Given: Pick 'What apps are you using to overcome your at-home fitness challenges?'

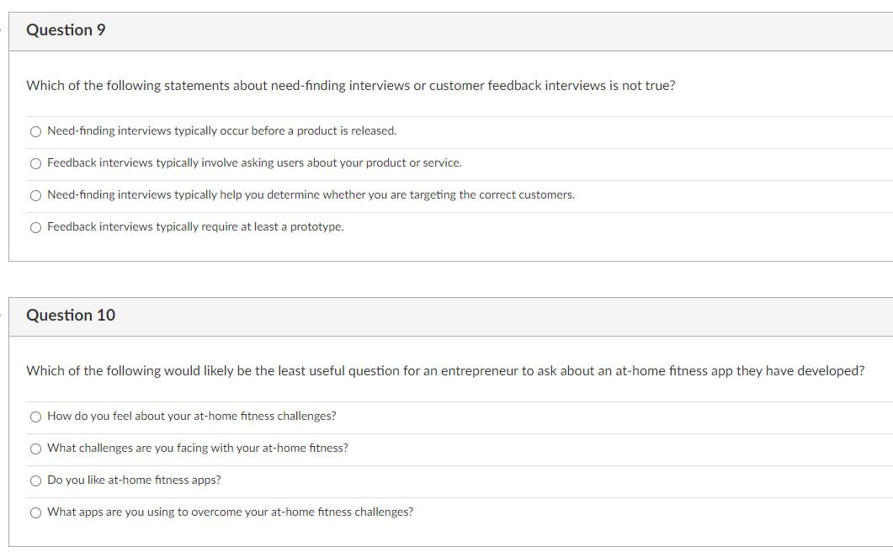Looking at the screenshot, I should click(35, 512).
